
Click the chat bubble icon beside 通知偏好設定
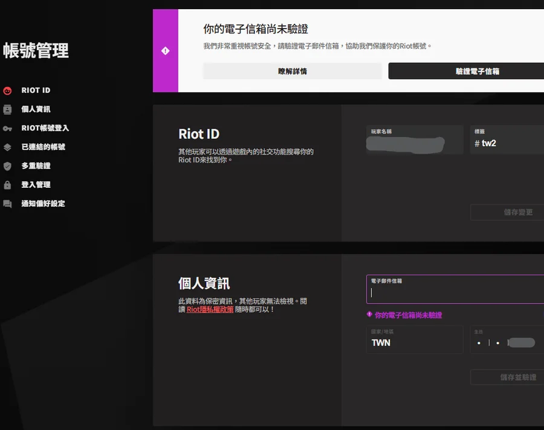click(x=7, y=204)
